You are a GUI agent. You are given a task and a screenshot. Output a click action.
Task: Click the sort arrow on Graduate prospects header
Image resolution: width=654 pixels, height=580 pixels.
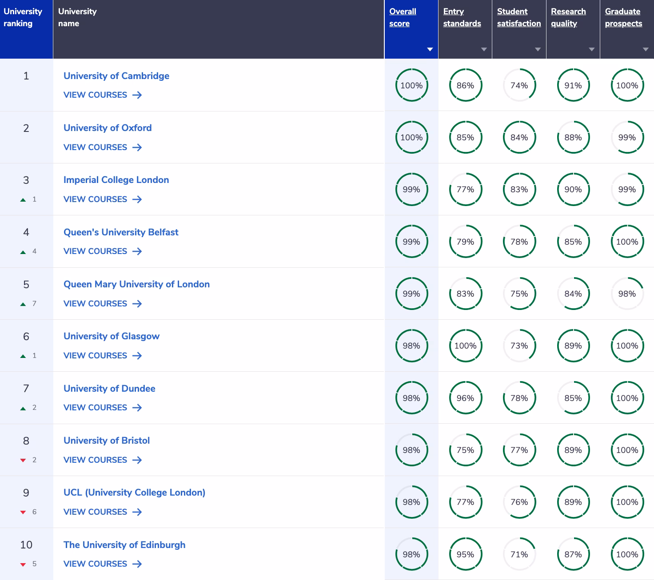click(646, 50)
